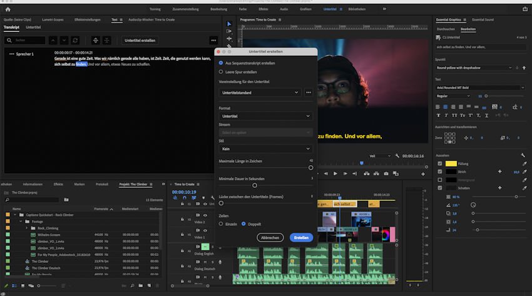Click the push style upward arrow icon
Image resolution: width=532 pixels, height=296 pixels.
click(523, 67)
